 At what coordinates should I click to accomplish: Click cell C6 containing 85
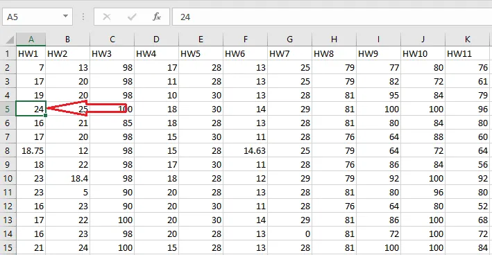tap(112, 123)
